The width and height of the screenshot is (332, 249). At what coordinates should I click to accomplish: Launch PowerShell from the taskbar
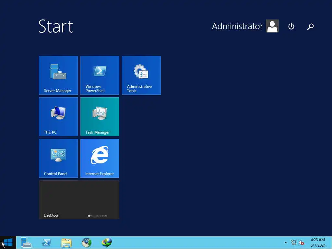[46, 243]
